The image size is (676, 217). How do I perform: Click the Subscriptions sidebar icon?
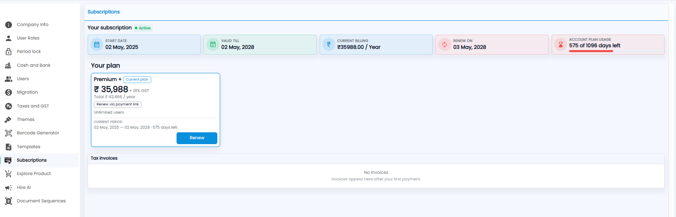[8, 160]
